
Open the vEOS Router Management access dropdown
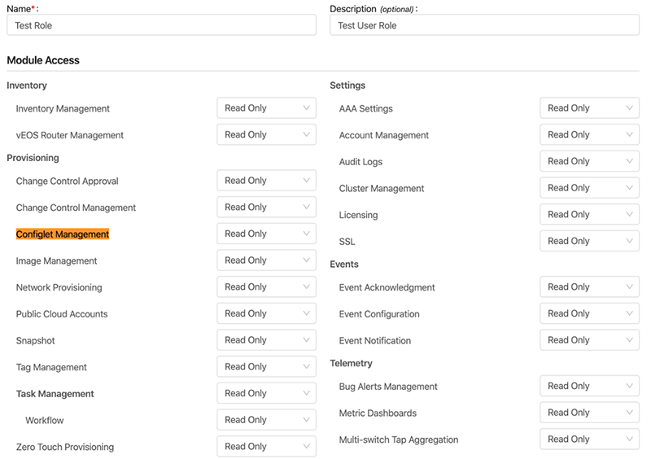[x=266, y=134]
